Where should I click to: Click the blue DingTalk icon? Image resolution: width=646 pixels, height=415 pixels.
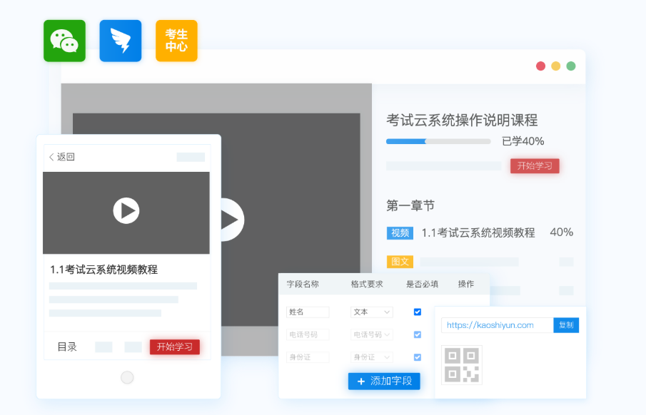point(120,41)
